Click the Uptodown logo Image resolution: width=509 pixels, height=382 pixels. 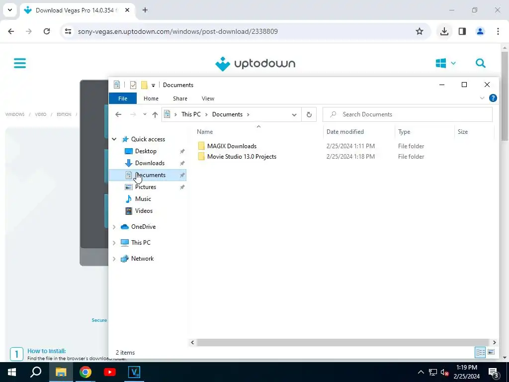(x=255, y=64)
